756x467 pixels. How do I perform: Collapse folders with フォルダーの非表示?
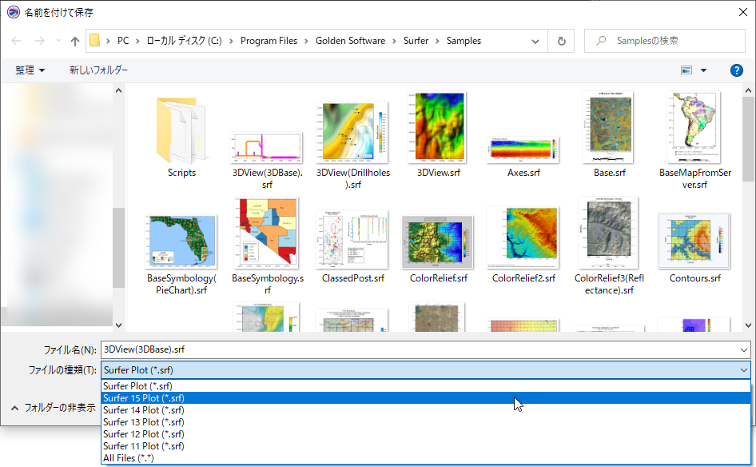53,408
